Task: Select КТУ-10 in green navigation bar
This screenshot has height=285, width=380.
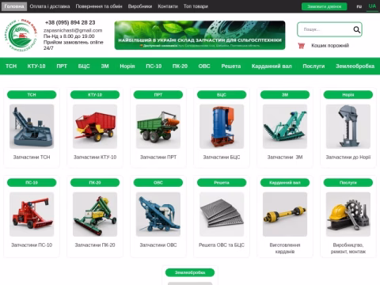Action: tap(36, 66)
